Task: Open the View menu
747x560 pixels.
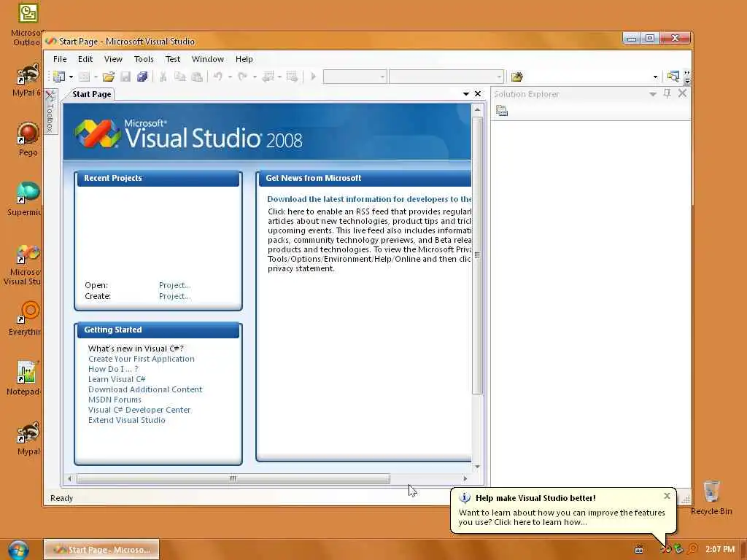Action: point(113,59)
